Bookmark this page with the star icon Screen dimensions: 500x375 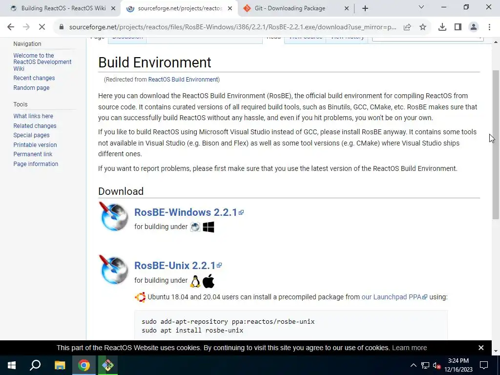coord(423,27)
